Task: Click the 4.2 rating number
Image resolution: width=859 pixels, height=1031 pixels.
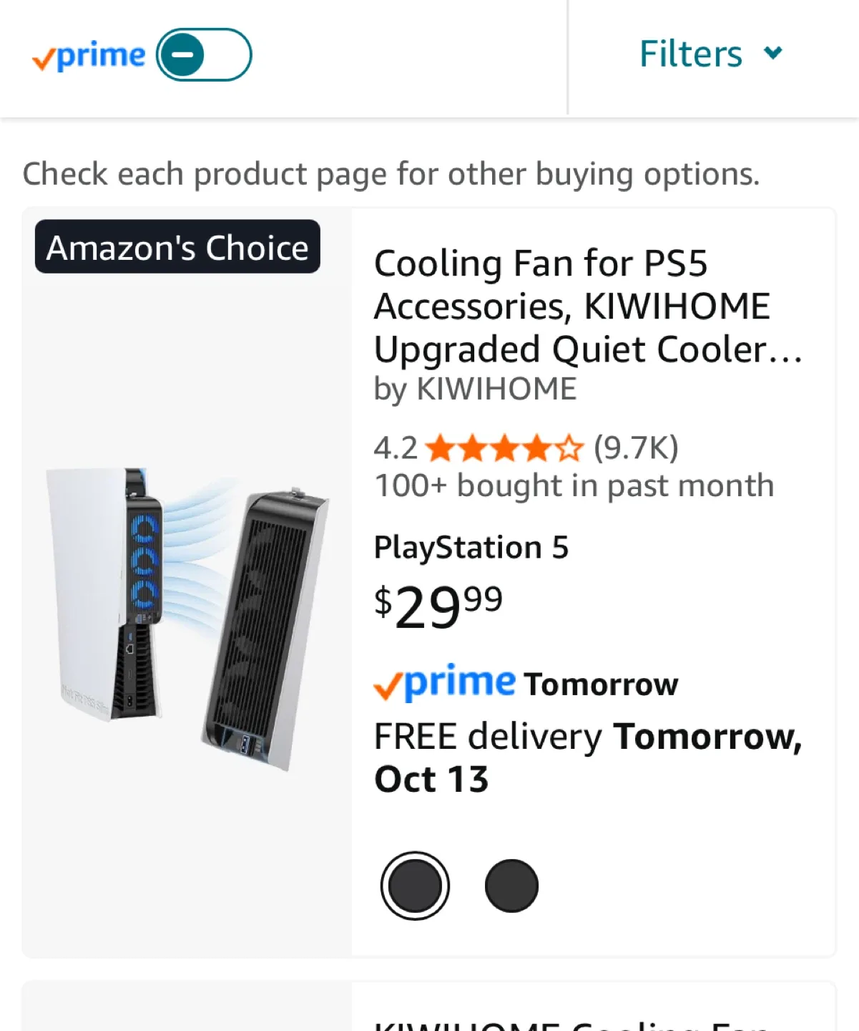Action: click(x=395, y=449)
